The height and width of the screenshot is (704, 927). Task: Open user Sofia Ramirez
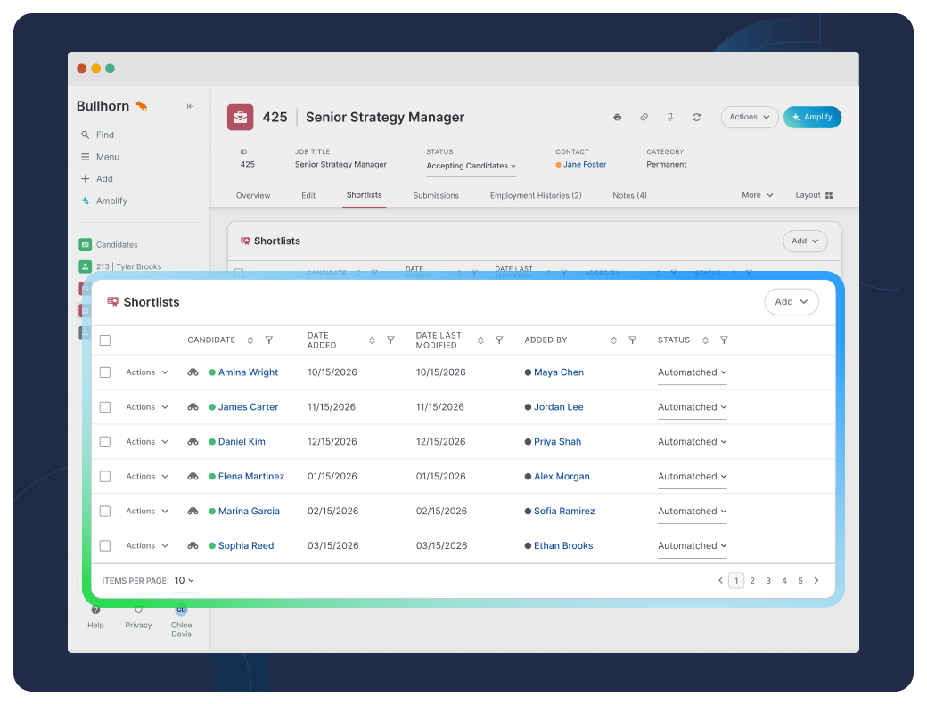pyautogui.click(x=564, y=512)
